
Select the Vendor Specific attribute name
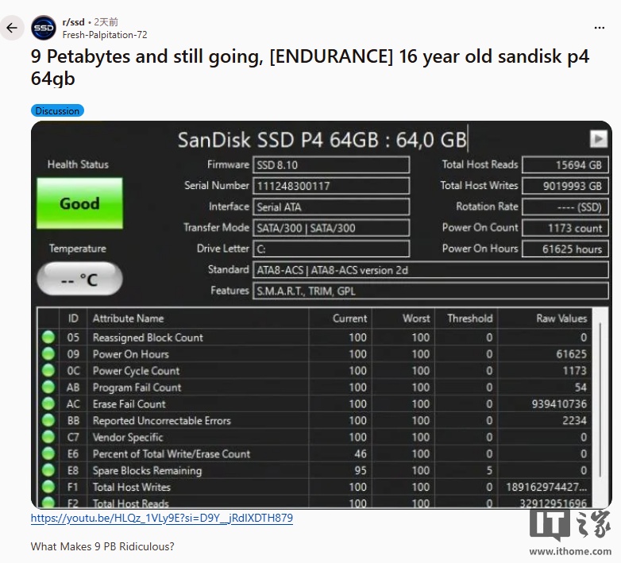coord(128,437)
